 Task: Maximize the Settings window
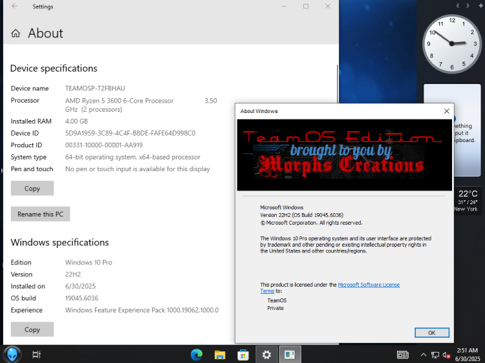pos(306,6)
